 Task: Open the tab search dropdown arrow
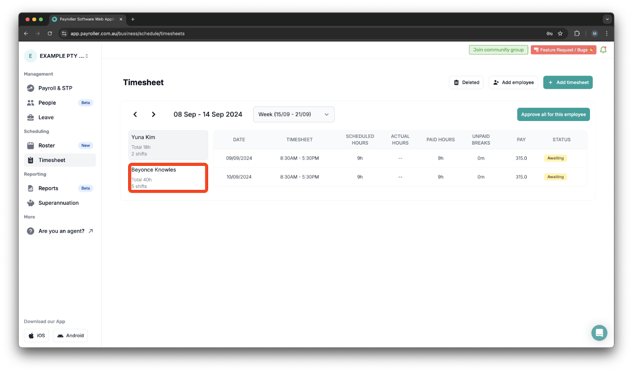[x=607, y=19]
